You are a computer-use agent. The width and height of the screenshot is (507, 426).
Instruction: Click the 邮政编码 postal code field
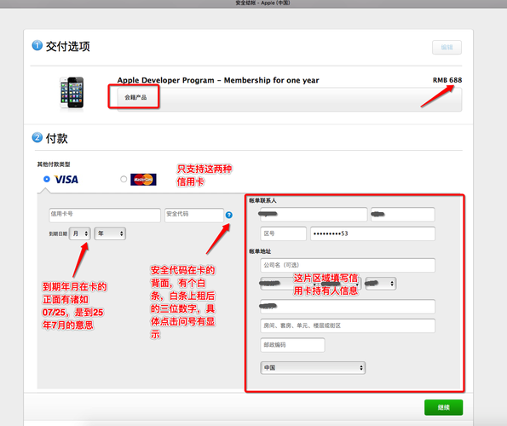click(292, 345)
